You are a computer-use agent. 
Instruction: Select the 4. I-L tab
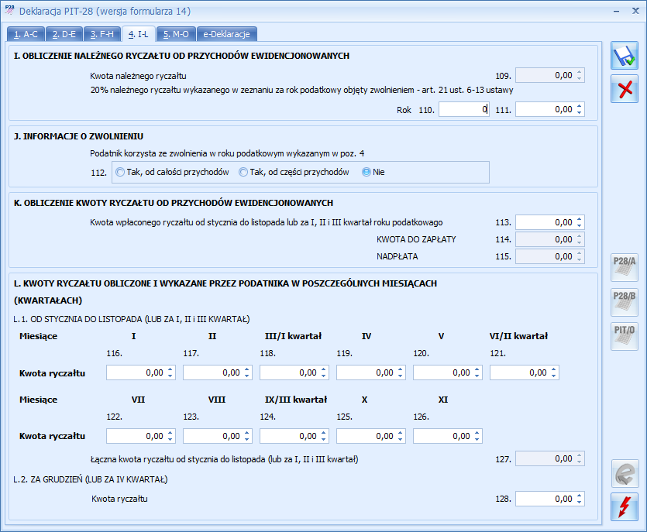tap(139, 34)
